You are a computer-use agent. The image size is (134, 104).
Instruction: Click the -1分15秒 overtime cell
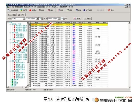(x=97, y=37)
